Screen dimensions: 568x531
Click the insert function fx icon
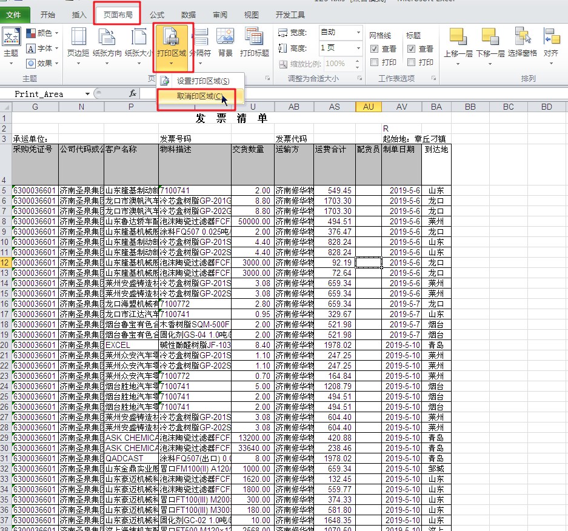[x=133, y=93]
